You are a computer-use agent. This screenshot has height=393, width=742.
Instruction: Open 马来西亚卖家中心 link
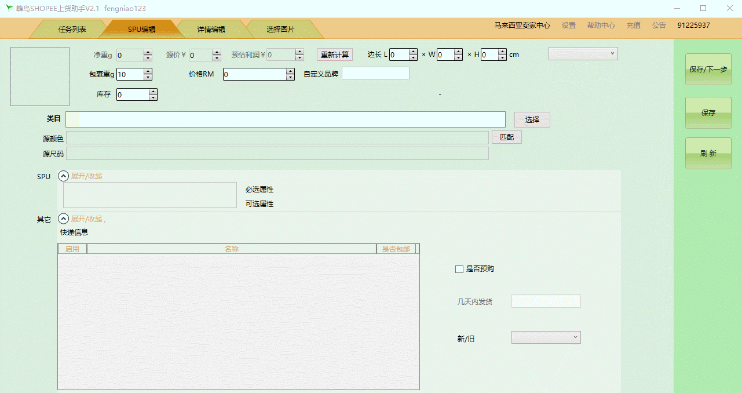click(522, 26)
